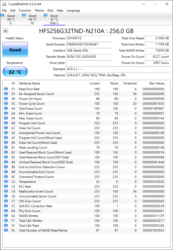173x250 pixels.
Task: Click status orb of Total LBA Read row
Action: pyautogui.click(x=6, y=226)
